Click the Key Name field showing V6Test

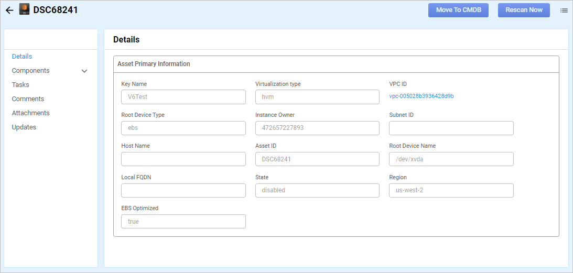point(183,97)
